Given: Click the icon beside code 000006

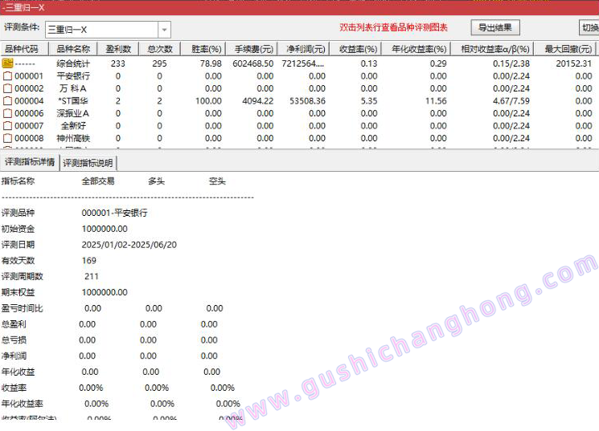Looking at the screenshot, I should click(8, 114).
